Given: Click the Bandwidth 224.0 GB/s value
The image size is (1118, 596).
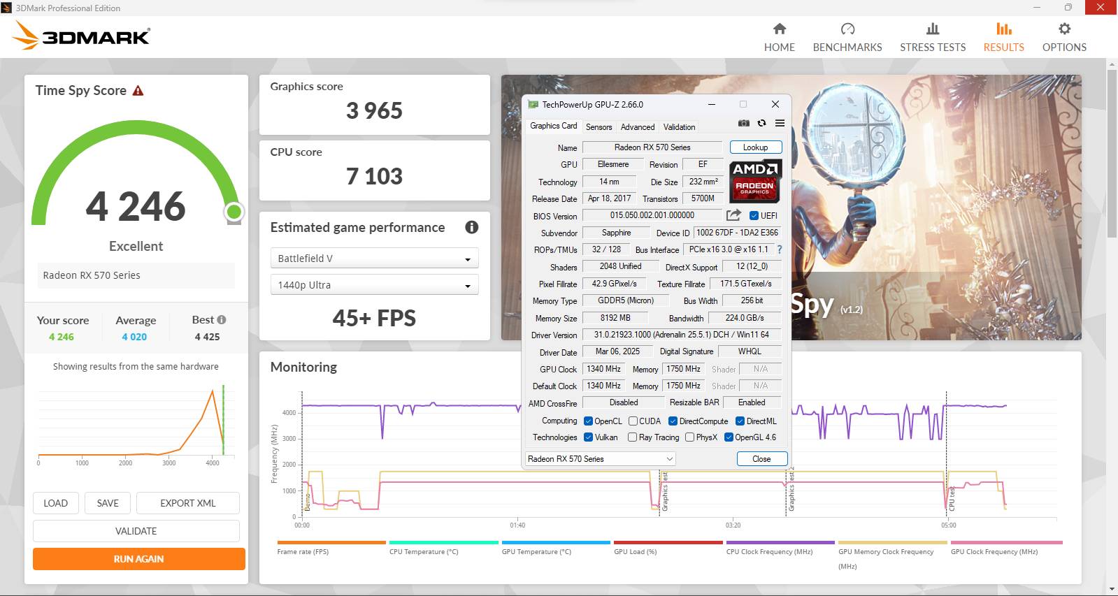Looking at the screenshot, I should (745, 318).
